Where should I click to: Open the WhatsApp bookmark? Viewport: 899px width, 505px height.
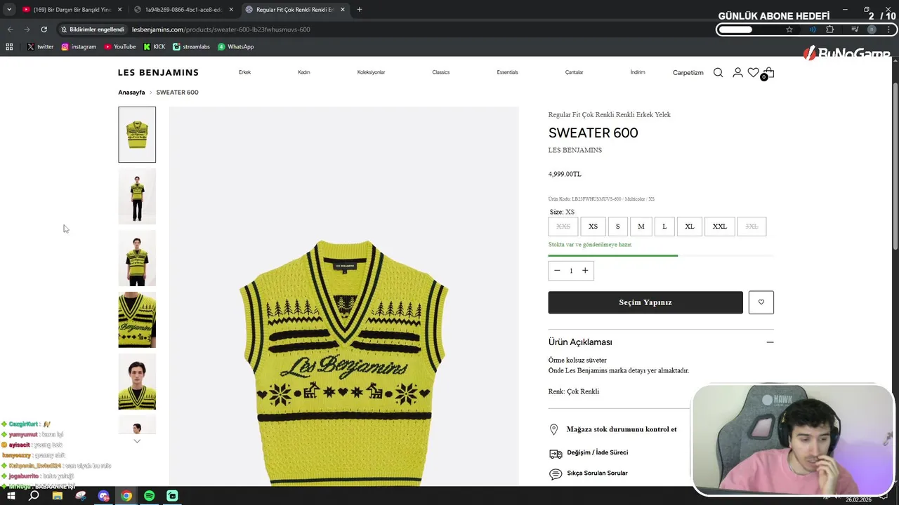[235, 47]
